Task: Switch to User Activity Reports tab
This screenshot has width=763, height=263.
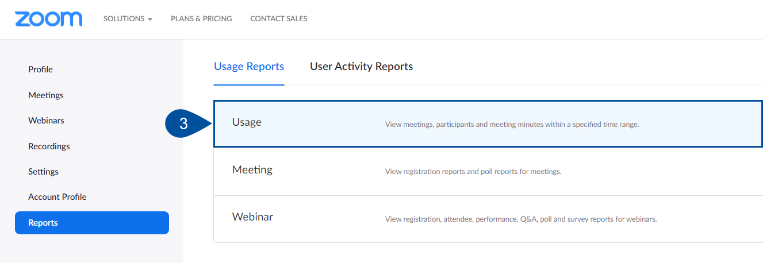Action: [361, 66]
